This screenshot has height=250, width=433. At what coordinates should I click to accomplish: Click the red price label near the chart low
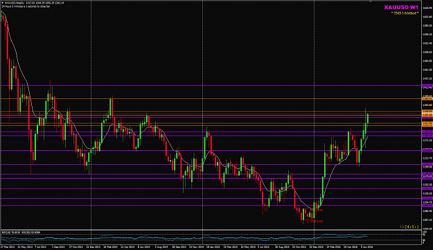(316, 221)
